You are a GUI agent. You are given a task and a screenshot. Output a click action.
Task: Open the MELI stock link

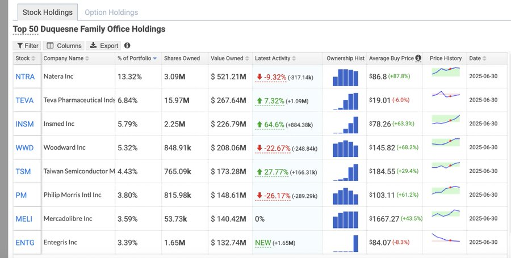[24, 219]
